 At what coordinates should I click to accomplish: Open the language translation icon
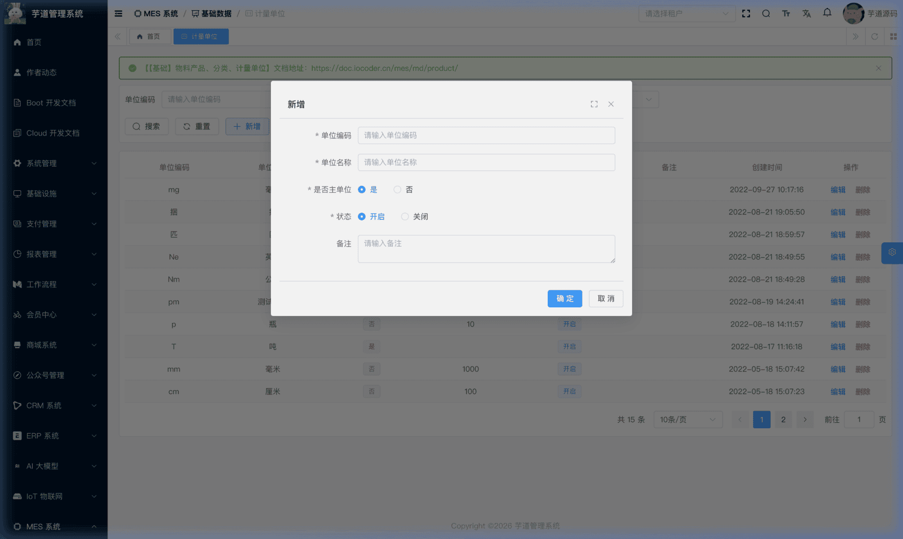point(806,13)
